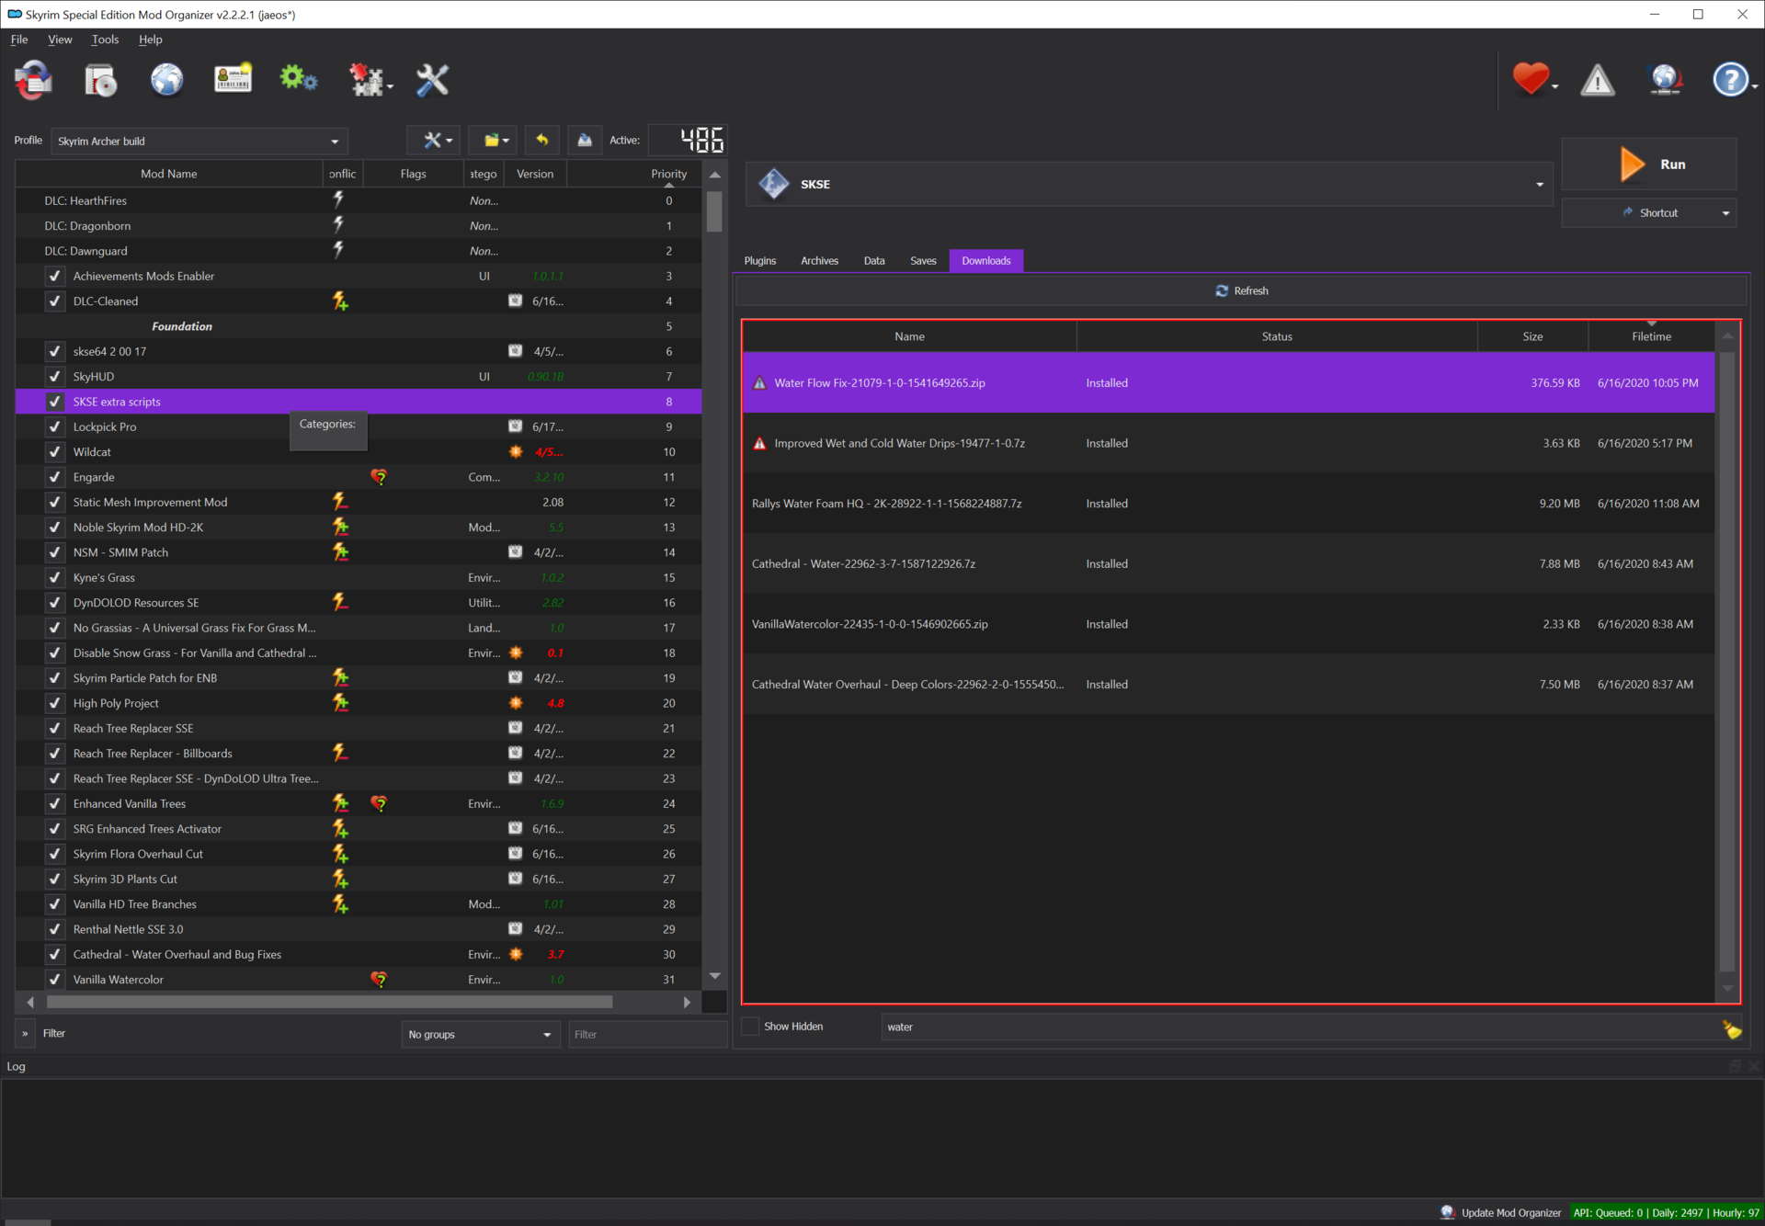
Task: Click the Wildcat update available icon
Action: [x=516, y=452]
